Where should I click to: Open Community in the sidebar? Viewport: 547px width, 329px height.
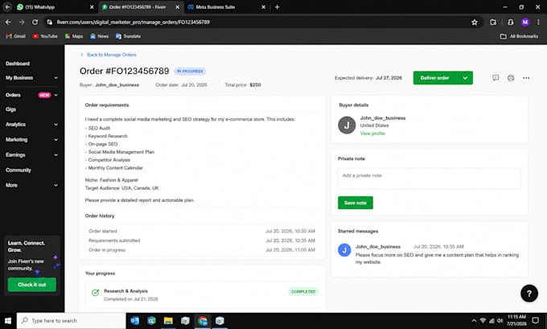[x=19, y=170]
